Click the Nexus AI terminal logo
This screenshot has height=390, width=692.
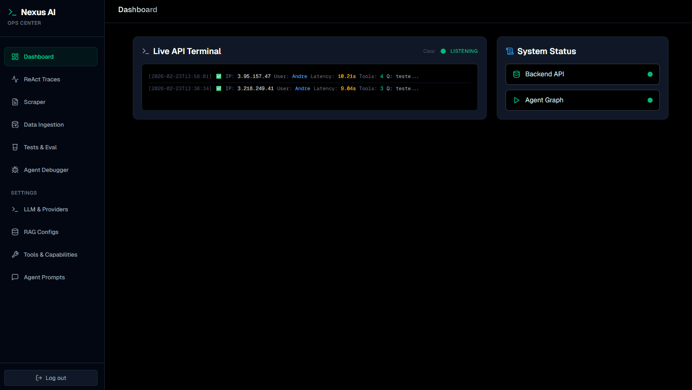12,12
